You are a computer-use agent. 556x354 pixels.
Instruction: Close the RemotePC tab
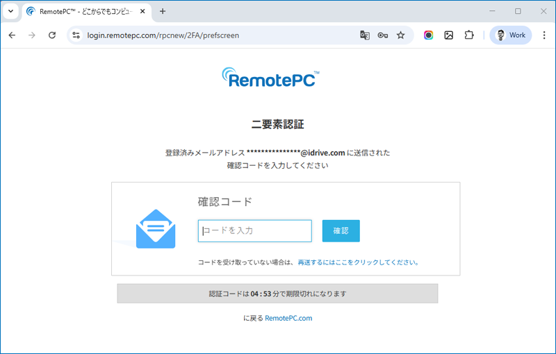(x=142, y=11)
